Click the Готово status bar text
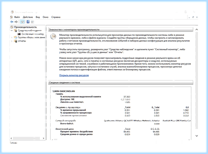 point(14,143)
